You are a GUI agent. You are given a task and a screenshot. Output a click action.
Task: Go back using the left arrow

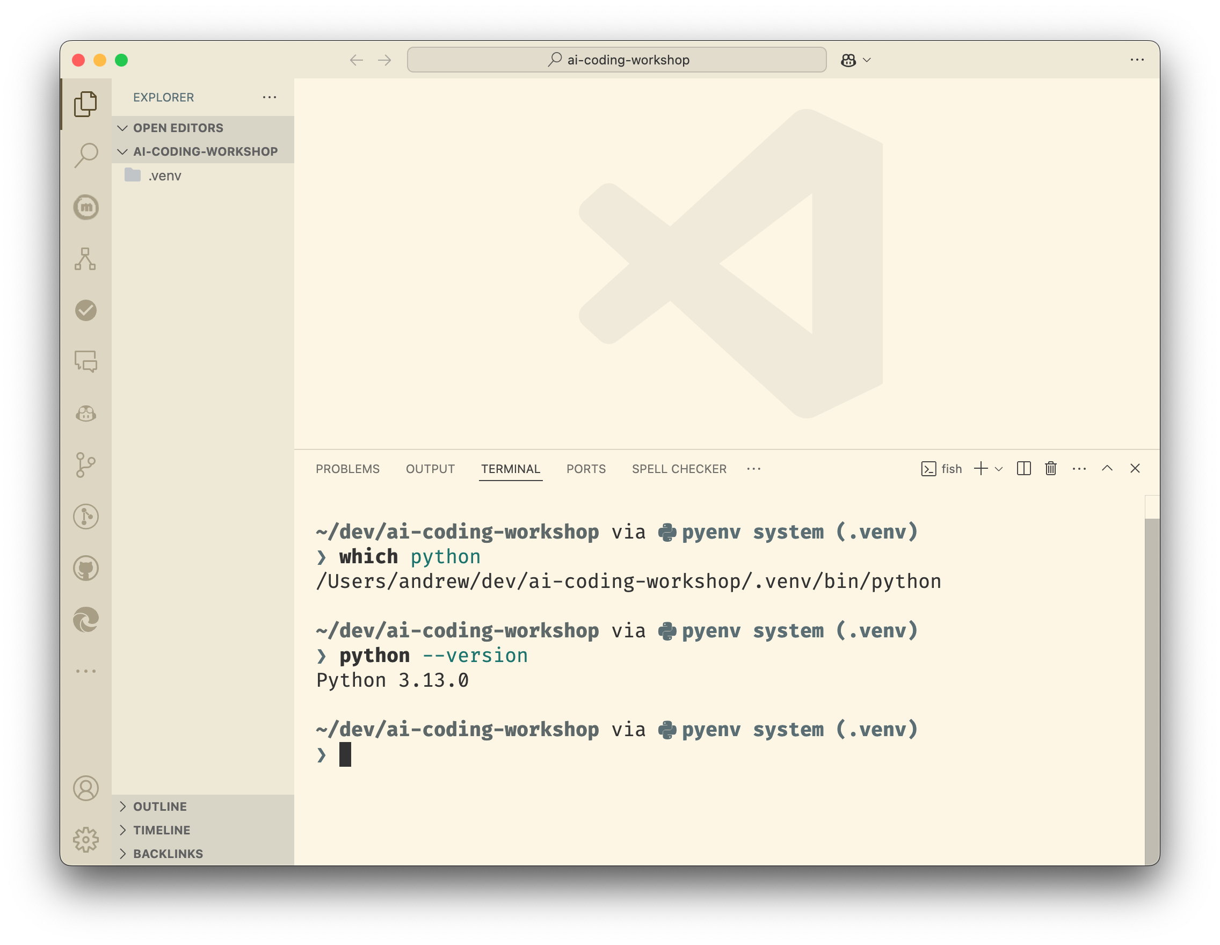(357, 60)
